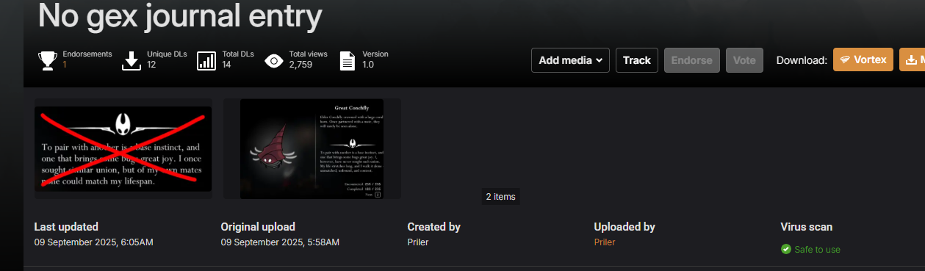925x271 pixels.
Task: Click the 2 items gallery count label
Action: [x=501, y=196]
